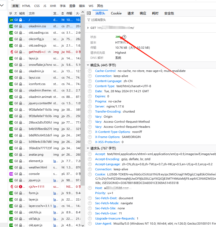Select the okUtils.js request row
Screen dimensions: 216x227
pos(44,212)
